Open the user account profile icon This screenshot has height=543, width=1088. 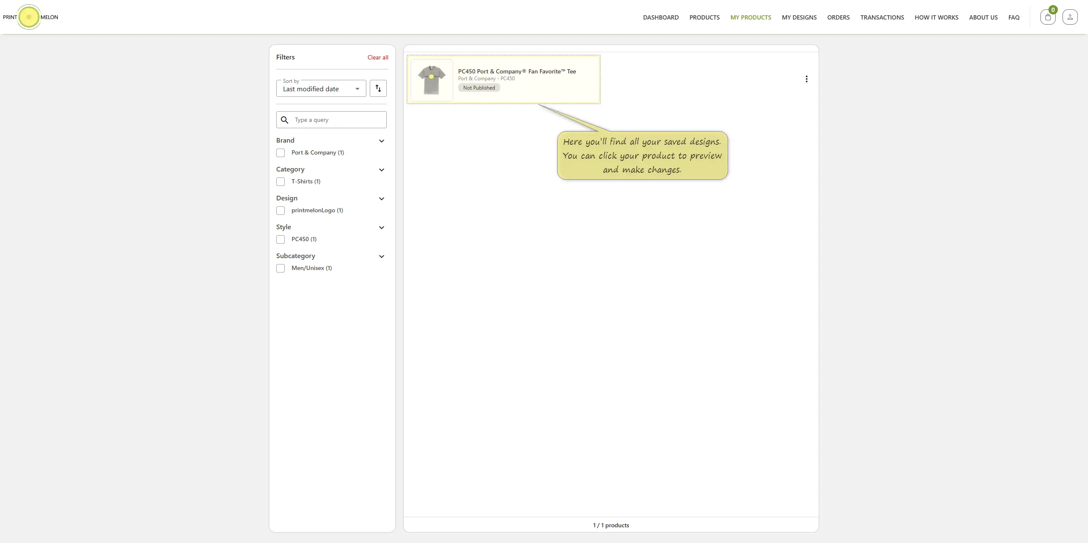tap(1070, 17)
